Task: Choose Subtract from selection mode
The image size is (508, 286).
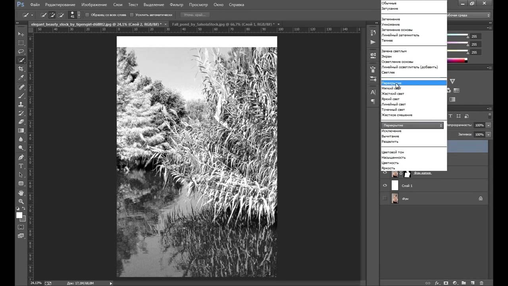Action: [x=60, y=15]
